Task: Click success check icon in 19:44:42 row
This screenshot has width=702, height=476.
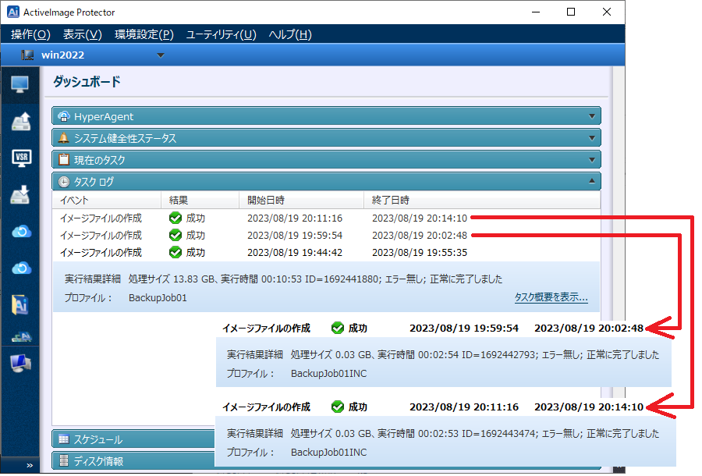Action: [175, 253]
